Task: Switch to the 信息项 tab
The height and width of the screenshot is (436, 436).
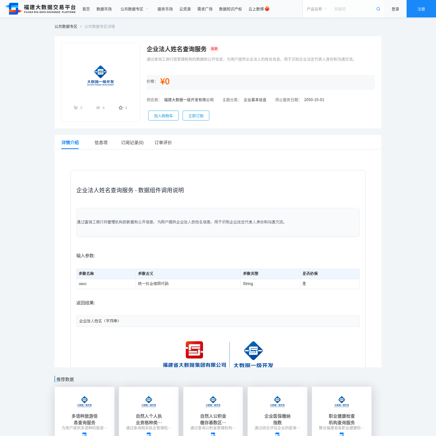Action: point(101,143)
